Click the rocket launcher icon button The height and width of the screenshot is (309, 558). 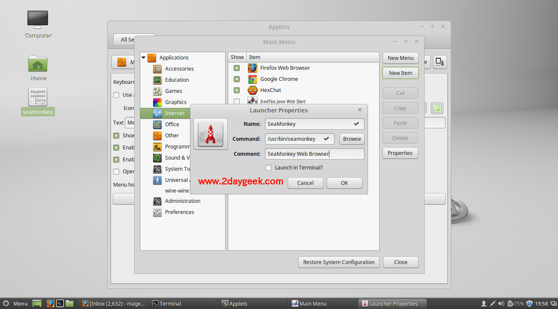(211, 134)
